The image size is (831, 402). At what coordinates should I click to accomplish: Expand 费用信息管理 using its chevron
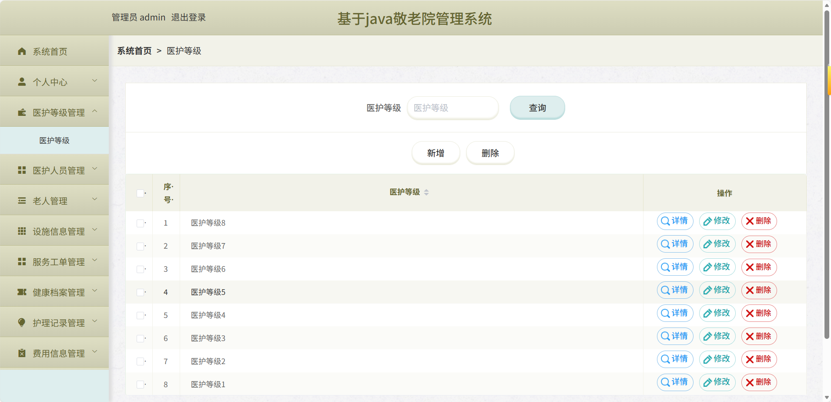coord(94,352)
